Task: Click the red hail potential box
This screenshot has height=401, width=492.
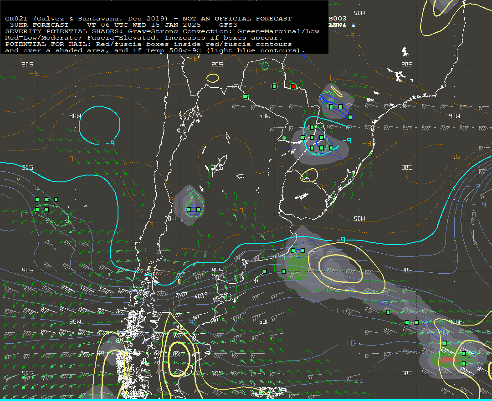Action: point(293,86)
